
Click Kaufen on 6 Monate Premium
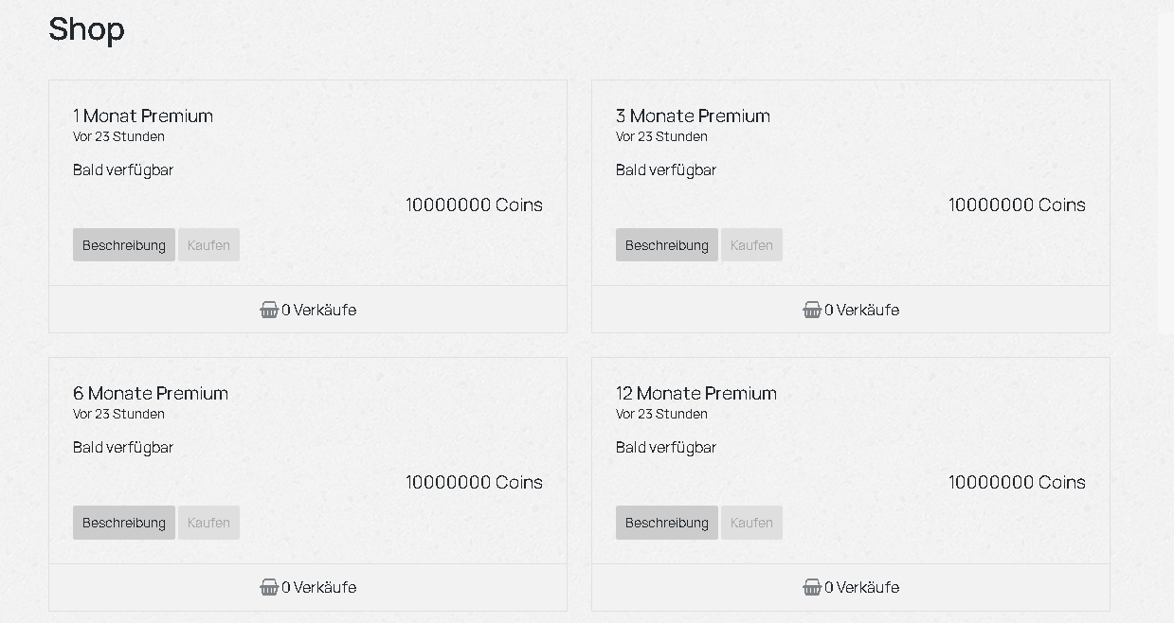coord(208,523)
